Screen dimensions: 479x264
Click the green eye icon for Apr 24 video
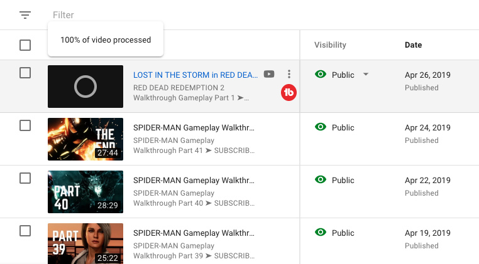coord(321,127)
